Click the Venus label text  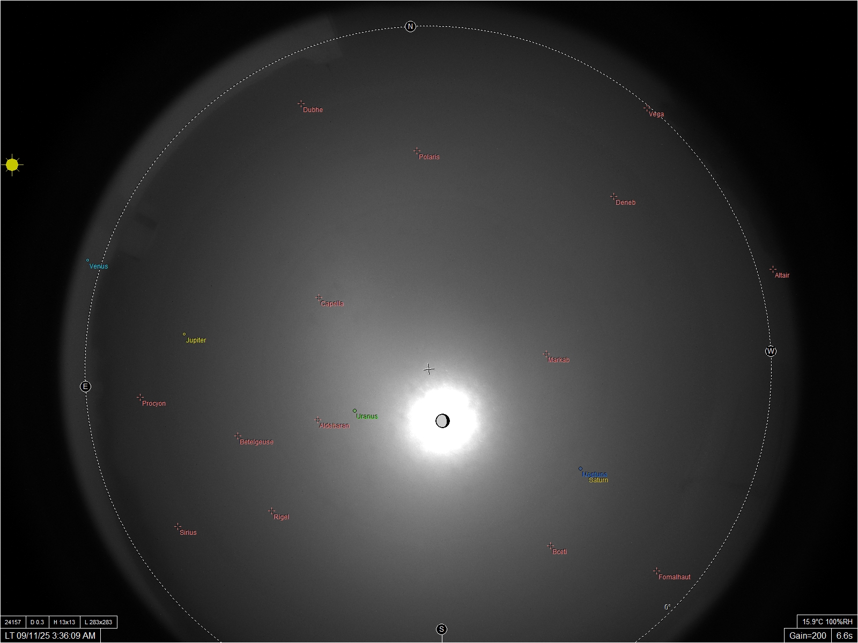(x=99, y=266)
